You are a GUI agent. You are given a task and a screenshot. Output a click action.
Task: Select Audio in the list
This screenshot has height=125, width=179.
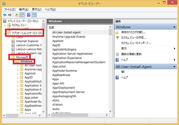point(56,109)
